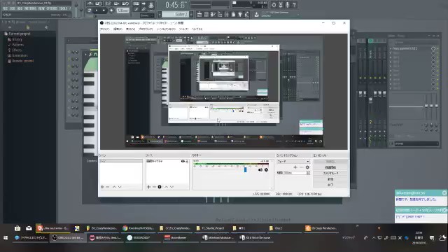The image size is (448, 252).
Task: Click the FL Studio record button
Action: point(111,10)
